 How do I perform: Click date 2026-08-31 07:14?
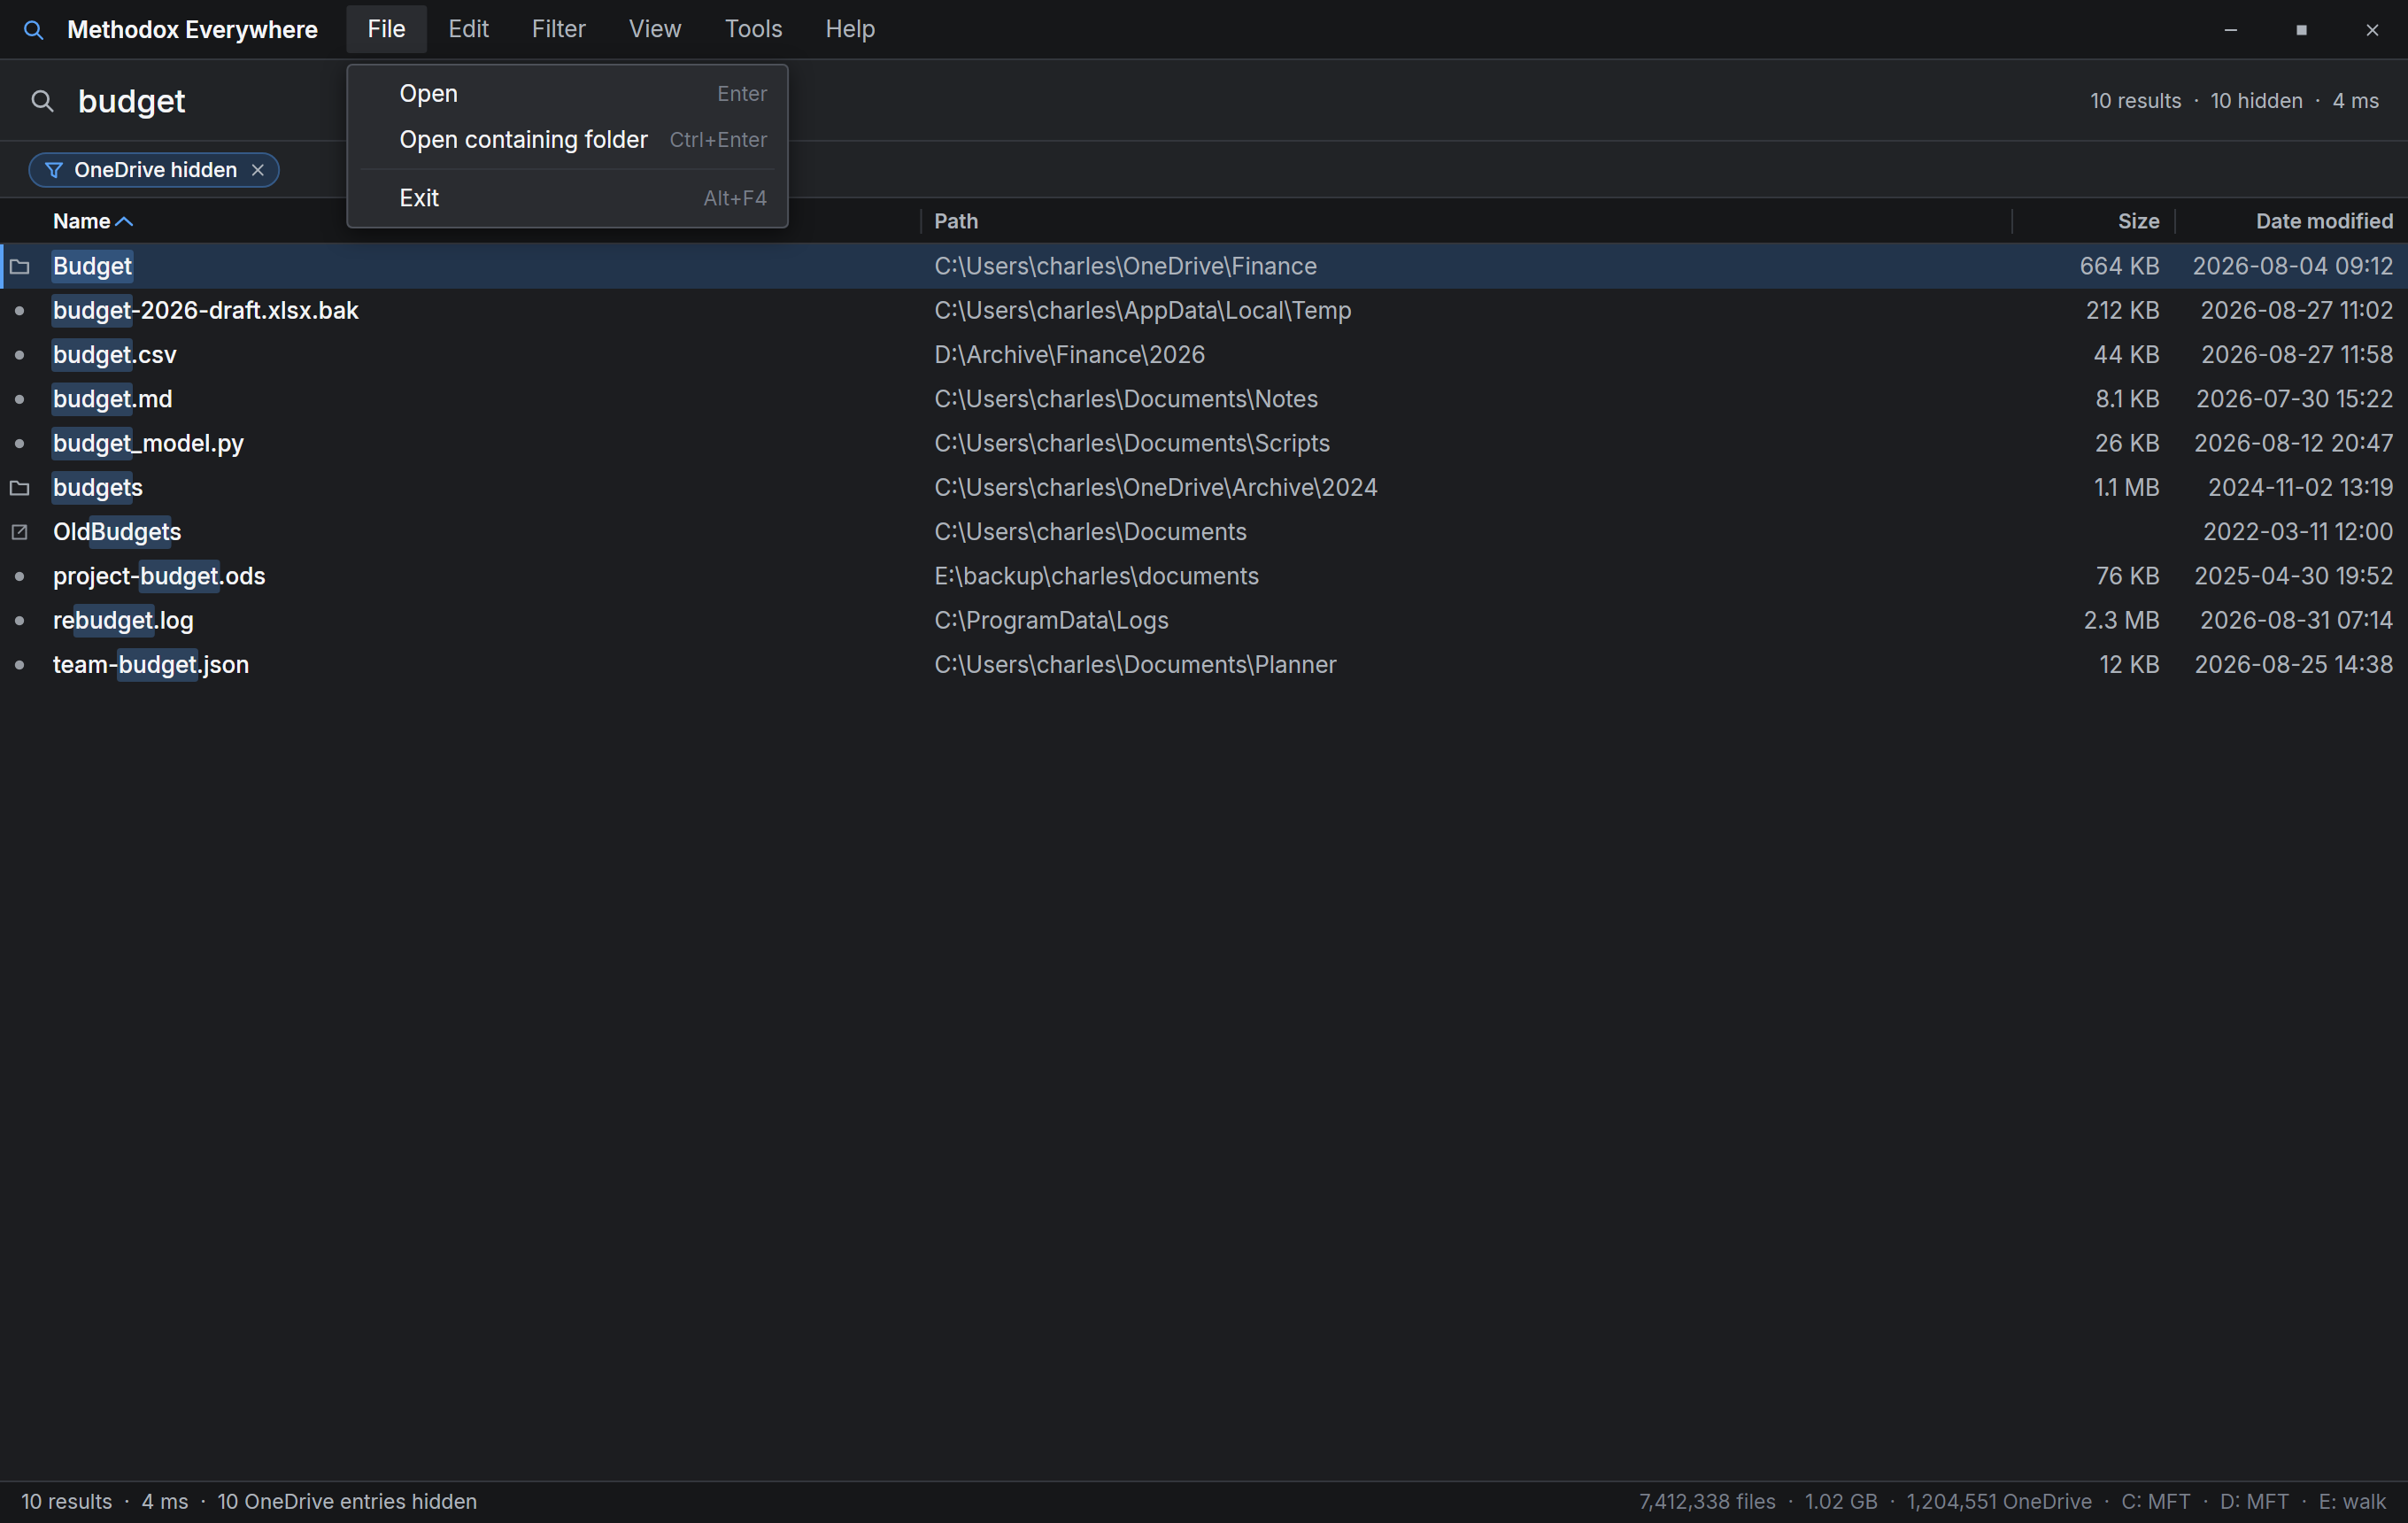(x=2296, y=620)
